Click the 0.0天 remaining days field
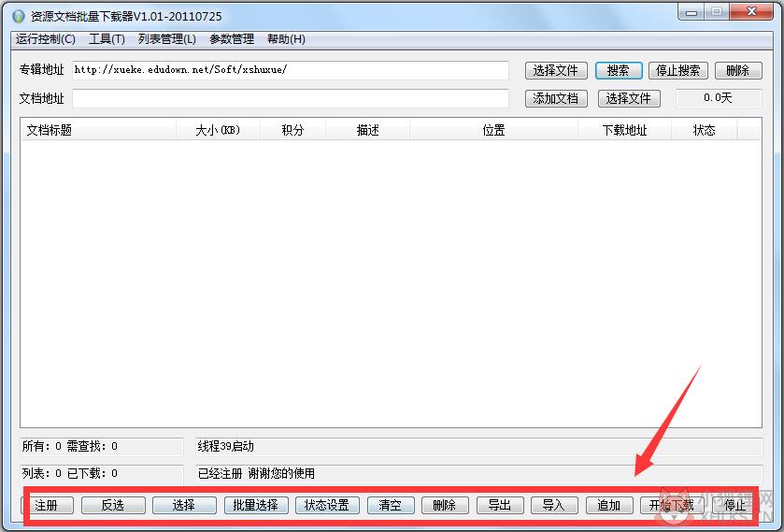The height and width of the screenshot is (532, 784). [719, 98]
